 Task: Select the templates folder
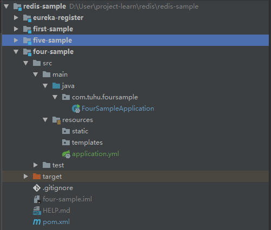(x=87, y=143)
